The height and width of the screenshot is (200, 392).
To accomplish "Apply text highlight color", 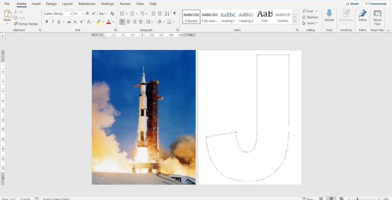I will tap(98, 22).
